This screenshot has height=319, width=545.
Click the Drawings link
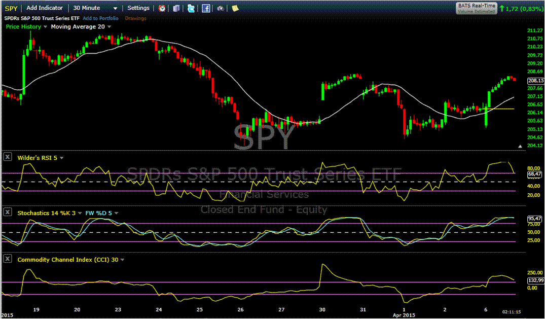[x=135, y=18]
